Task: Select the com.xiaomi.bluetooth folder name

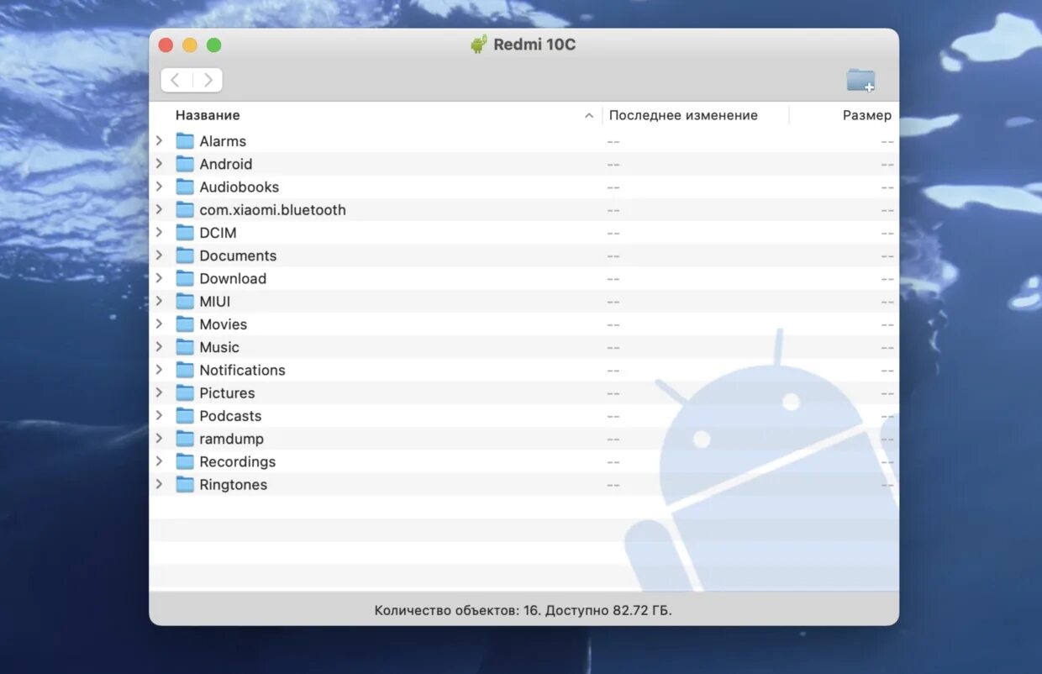Action: point(273,209)
